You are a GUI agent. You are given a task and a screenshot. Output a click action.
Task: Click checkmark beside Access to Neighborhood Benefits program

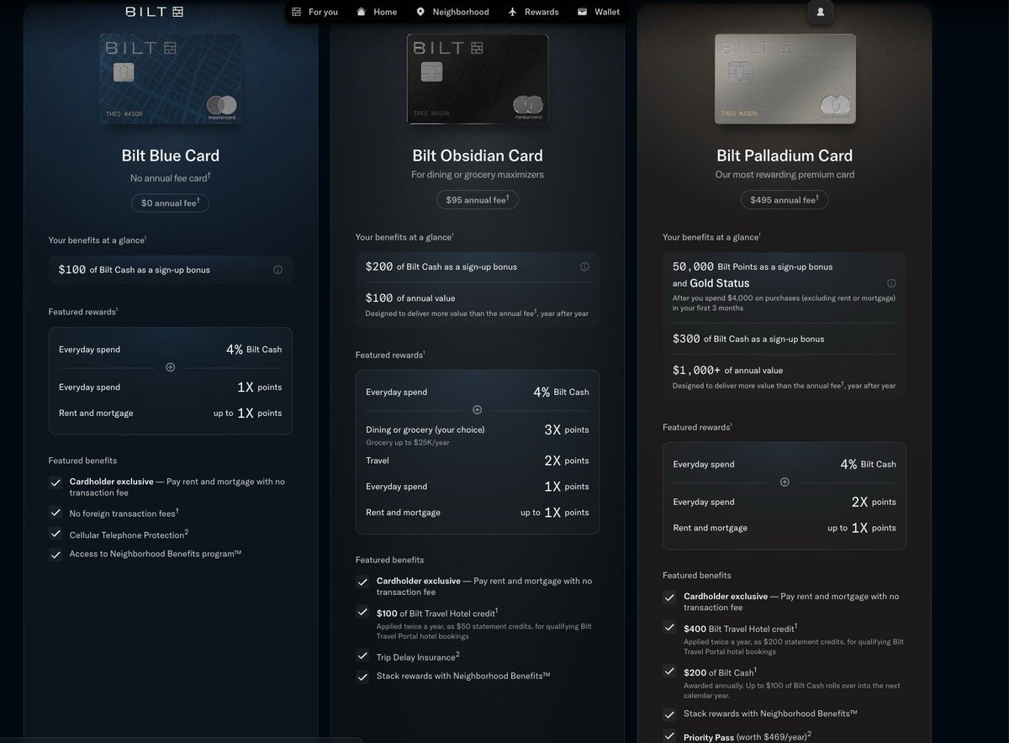pos(55,554)
